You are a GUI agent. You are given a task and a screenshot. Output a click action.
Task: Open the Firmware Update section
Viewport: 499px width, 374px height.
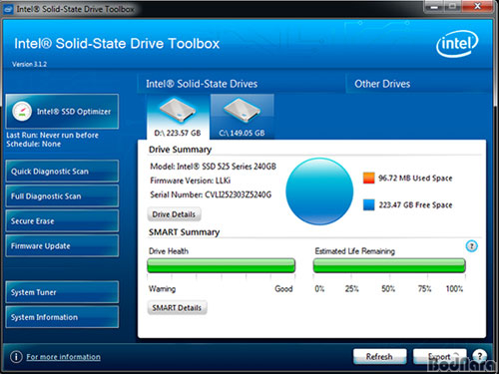pos(62,246)
